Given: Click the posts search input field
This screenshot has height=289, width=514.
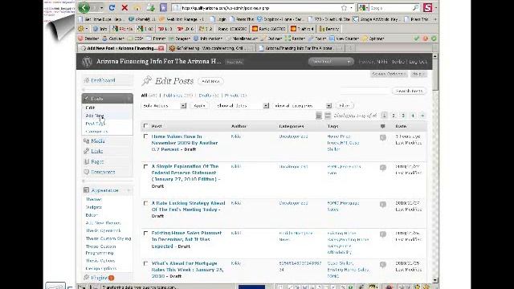Looking at the screenshot, I should click(364, 91).
